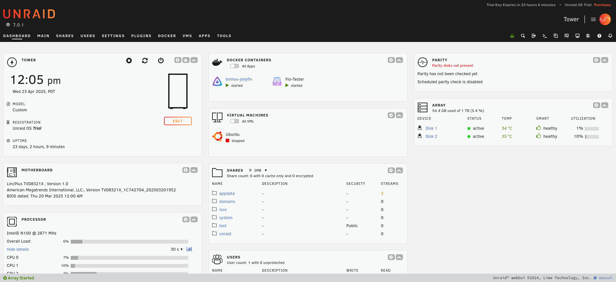Open the Disk 1 link
616x282 pixels.
431,128
